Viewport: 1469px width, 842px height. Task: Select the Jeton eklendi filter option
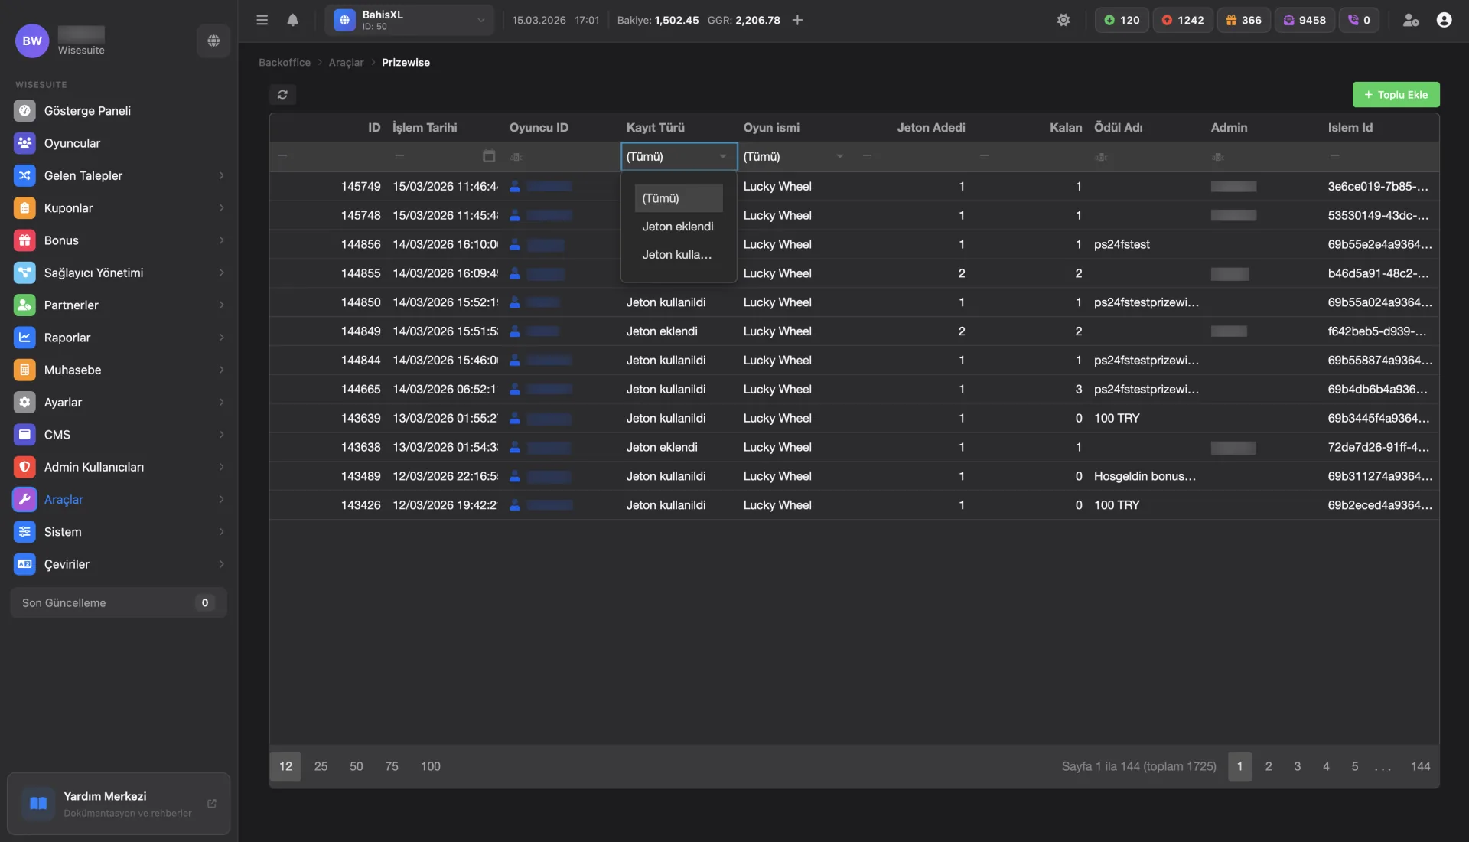(x=677, y=226)
